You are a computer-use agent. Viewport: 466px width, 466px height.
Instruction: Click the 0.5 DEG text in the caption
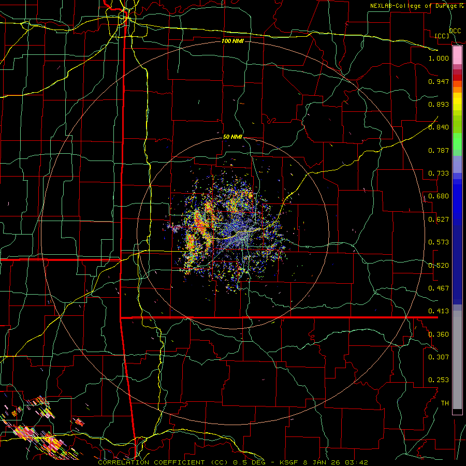[x=251, y=462]
